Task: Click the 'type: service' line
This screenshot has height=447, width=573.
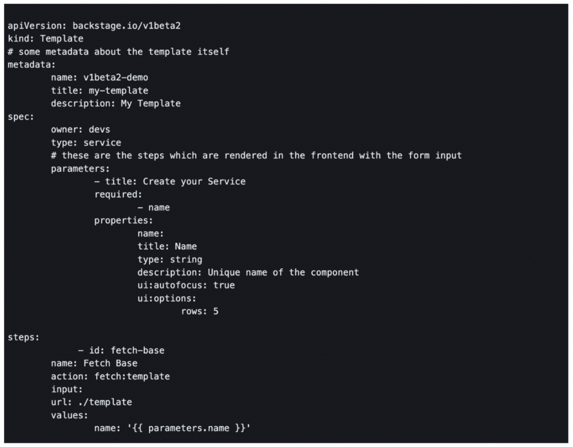Action: point(86,142)
